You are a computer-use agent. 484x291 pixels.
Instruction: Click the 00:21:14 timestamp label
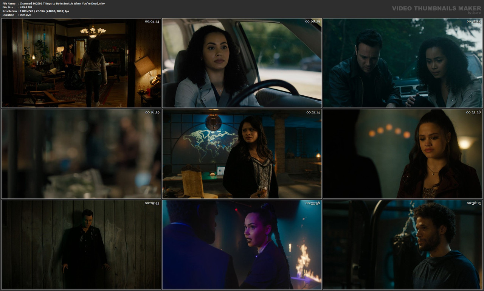(x=313, y=112)
